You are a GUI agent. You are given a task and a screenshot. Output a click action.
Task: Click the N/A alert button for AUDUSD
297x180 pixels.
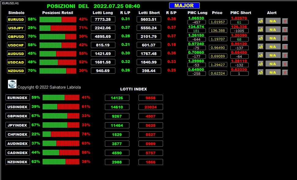pos(273,55)
